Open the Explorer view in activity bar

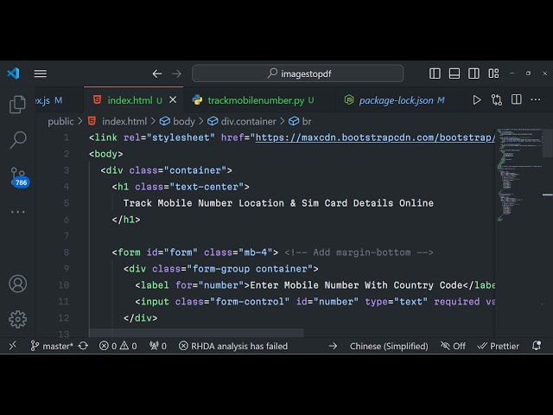(x=17, y=105)
